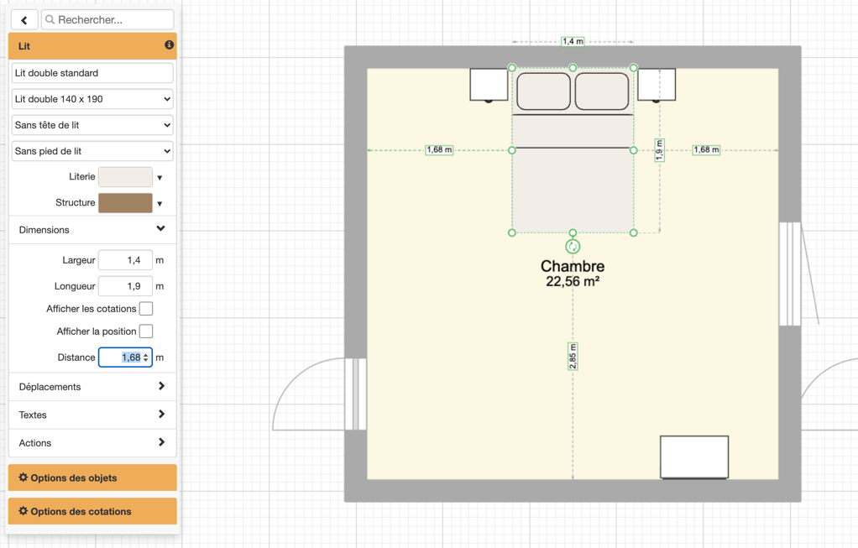Click the window on the right wall
The height and width of the screenshot is (548, 858).
(x=790, y=274)
